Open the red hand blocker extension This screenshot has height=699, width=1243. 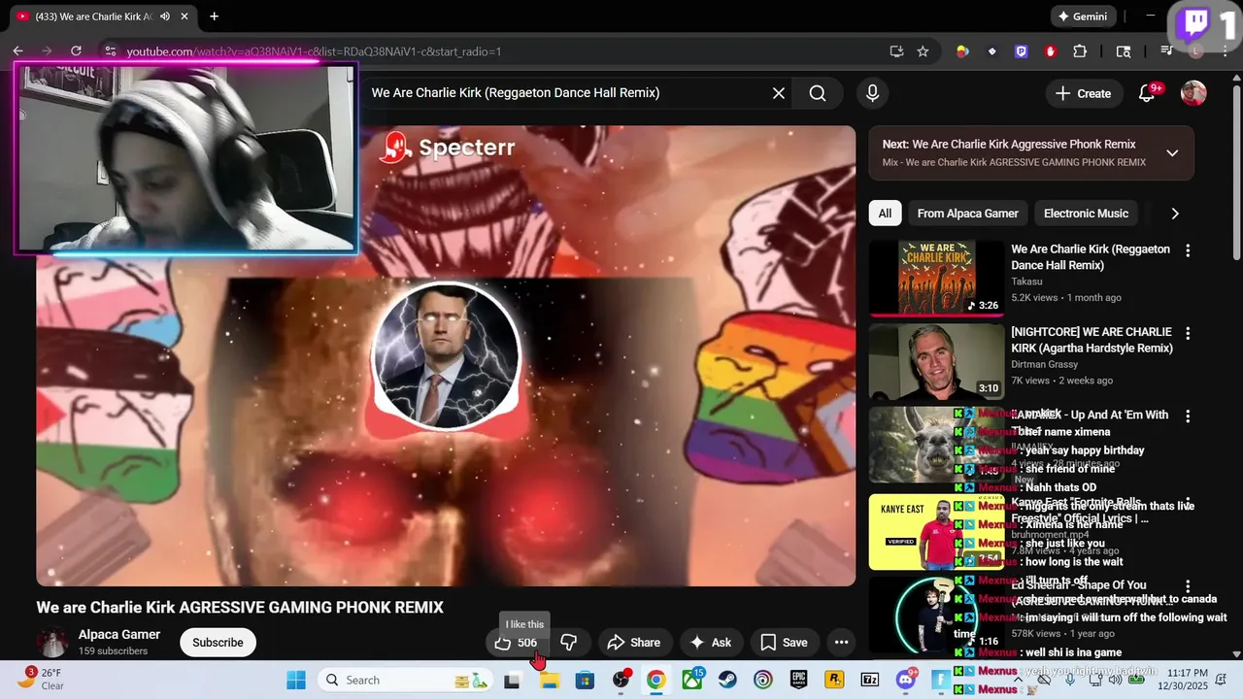(x=1050, y=51)
